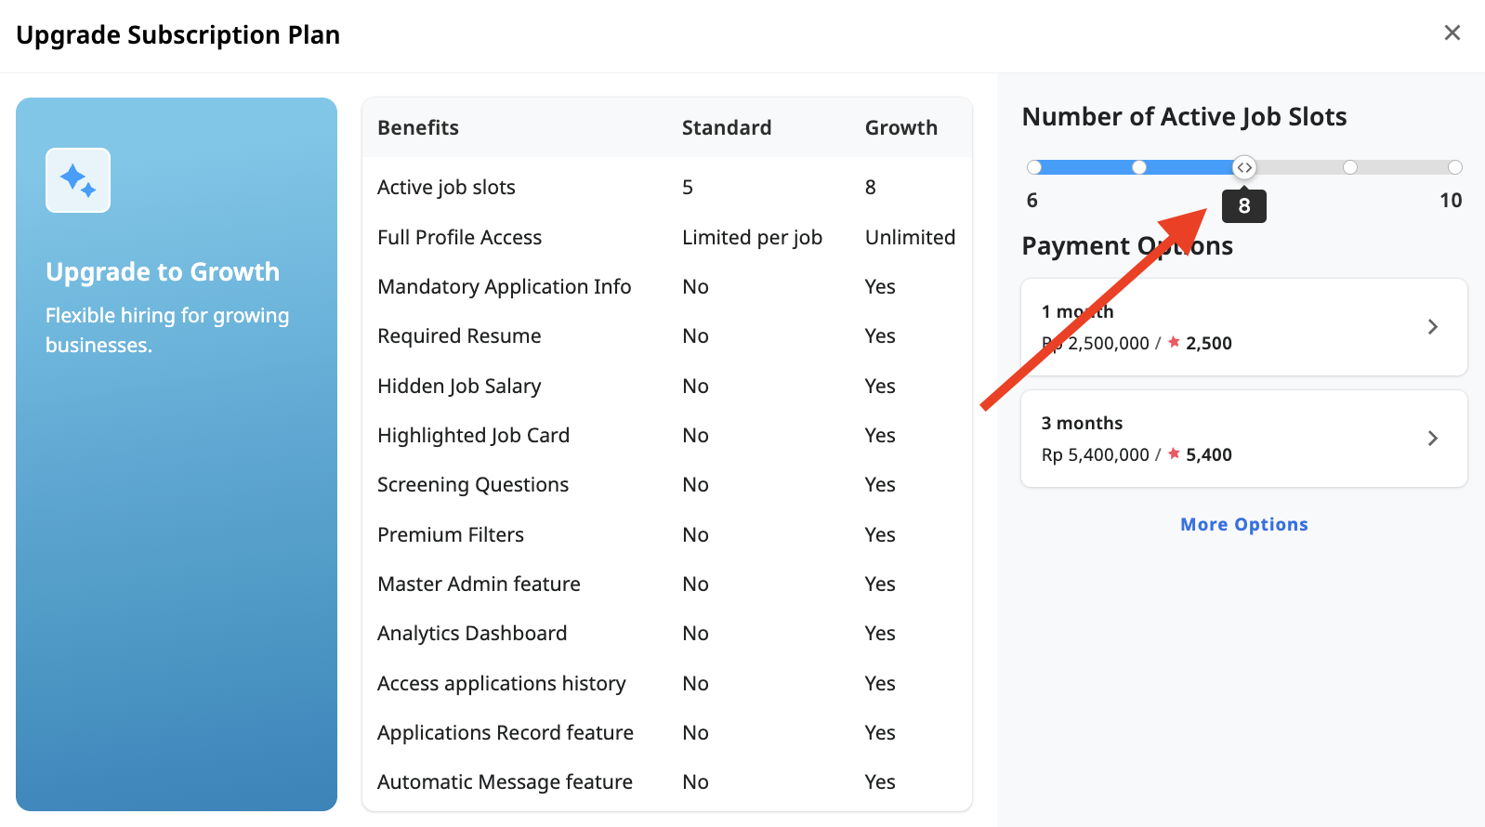
Task: Click the slider value tooltip showing 8
Action: 1243,206
